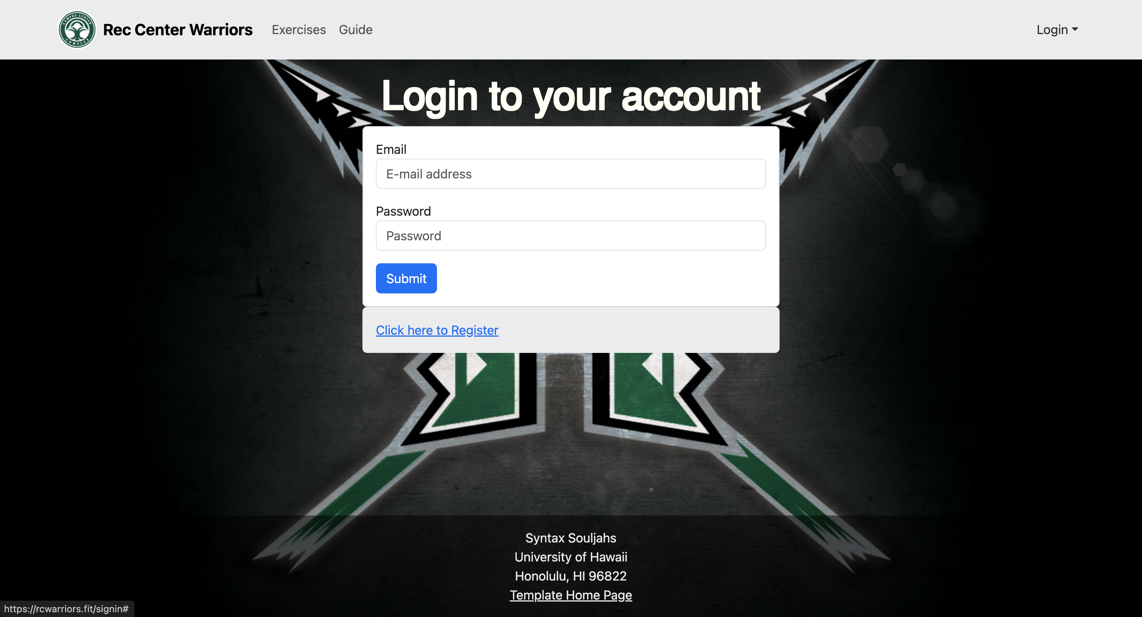Click the Exercises navigation icon
Viewport: 1142px width, 617px height.
299,30
